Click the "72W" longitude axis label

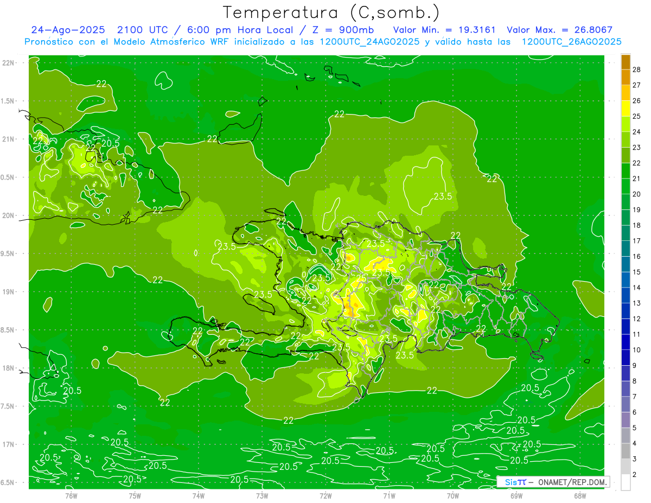(x=325, y=495)
